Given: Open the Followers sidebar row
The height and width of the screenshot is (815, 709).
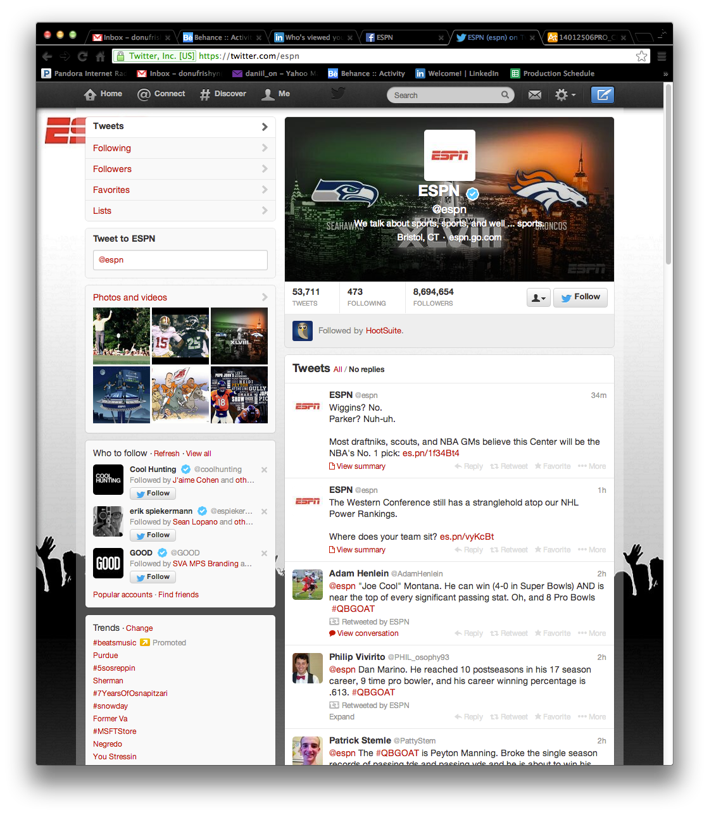Looking at the screenshot, I should tap(180, 169).
